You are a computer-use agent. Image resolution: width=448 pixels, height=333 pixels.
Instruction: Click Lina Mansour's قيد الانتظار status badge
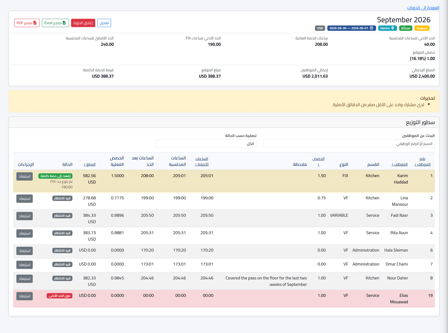coord(62,198)
